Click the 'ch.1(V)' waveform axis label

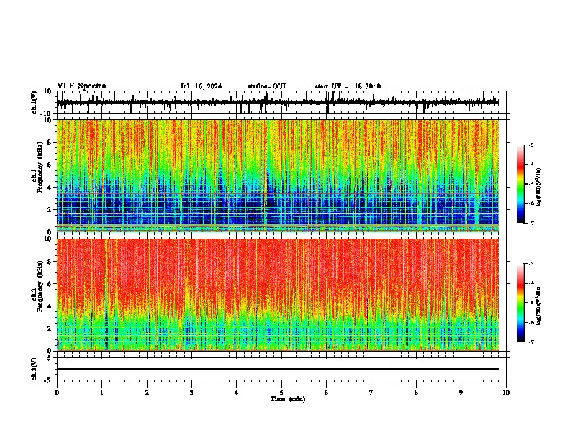(x=35, y=102)
